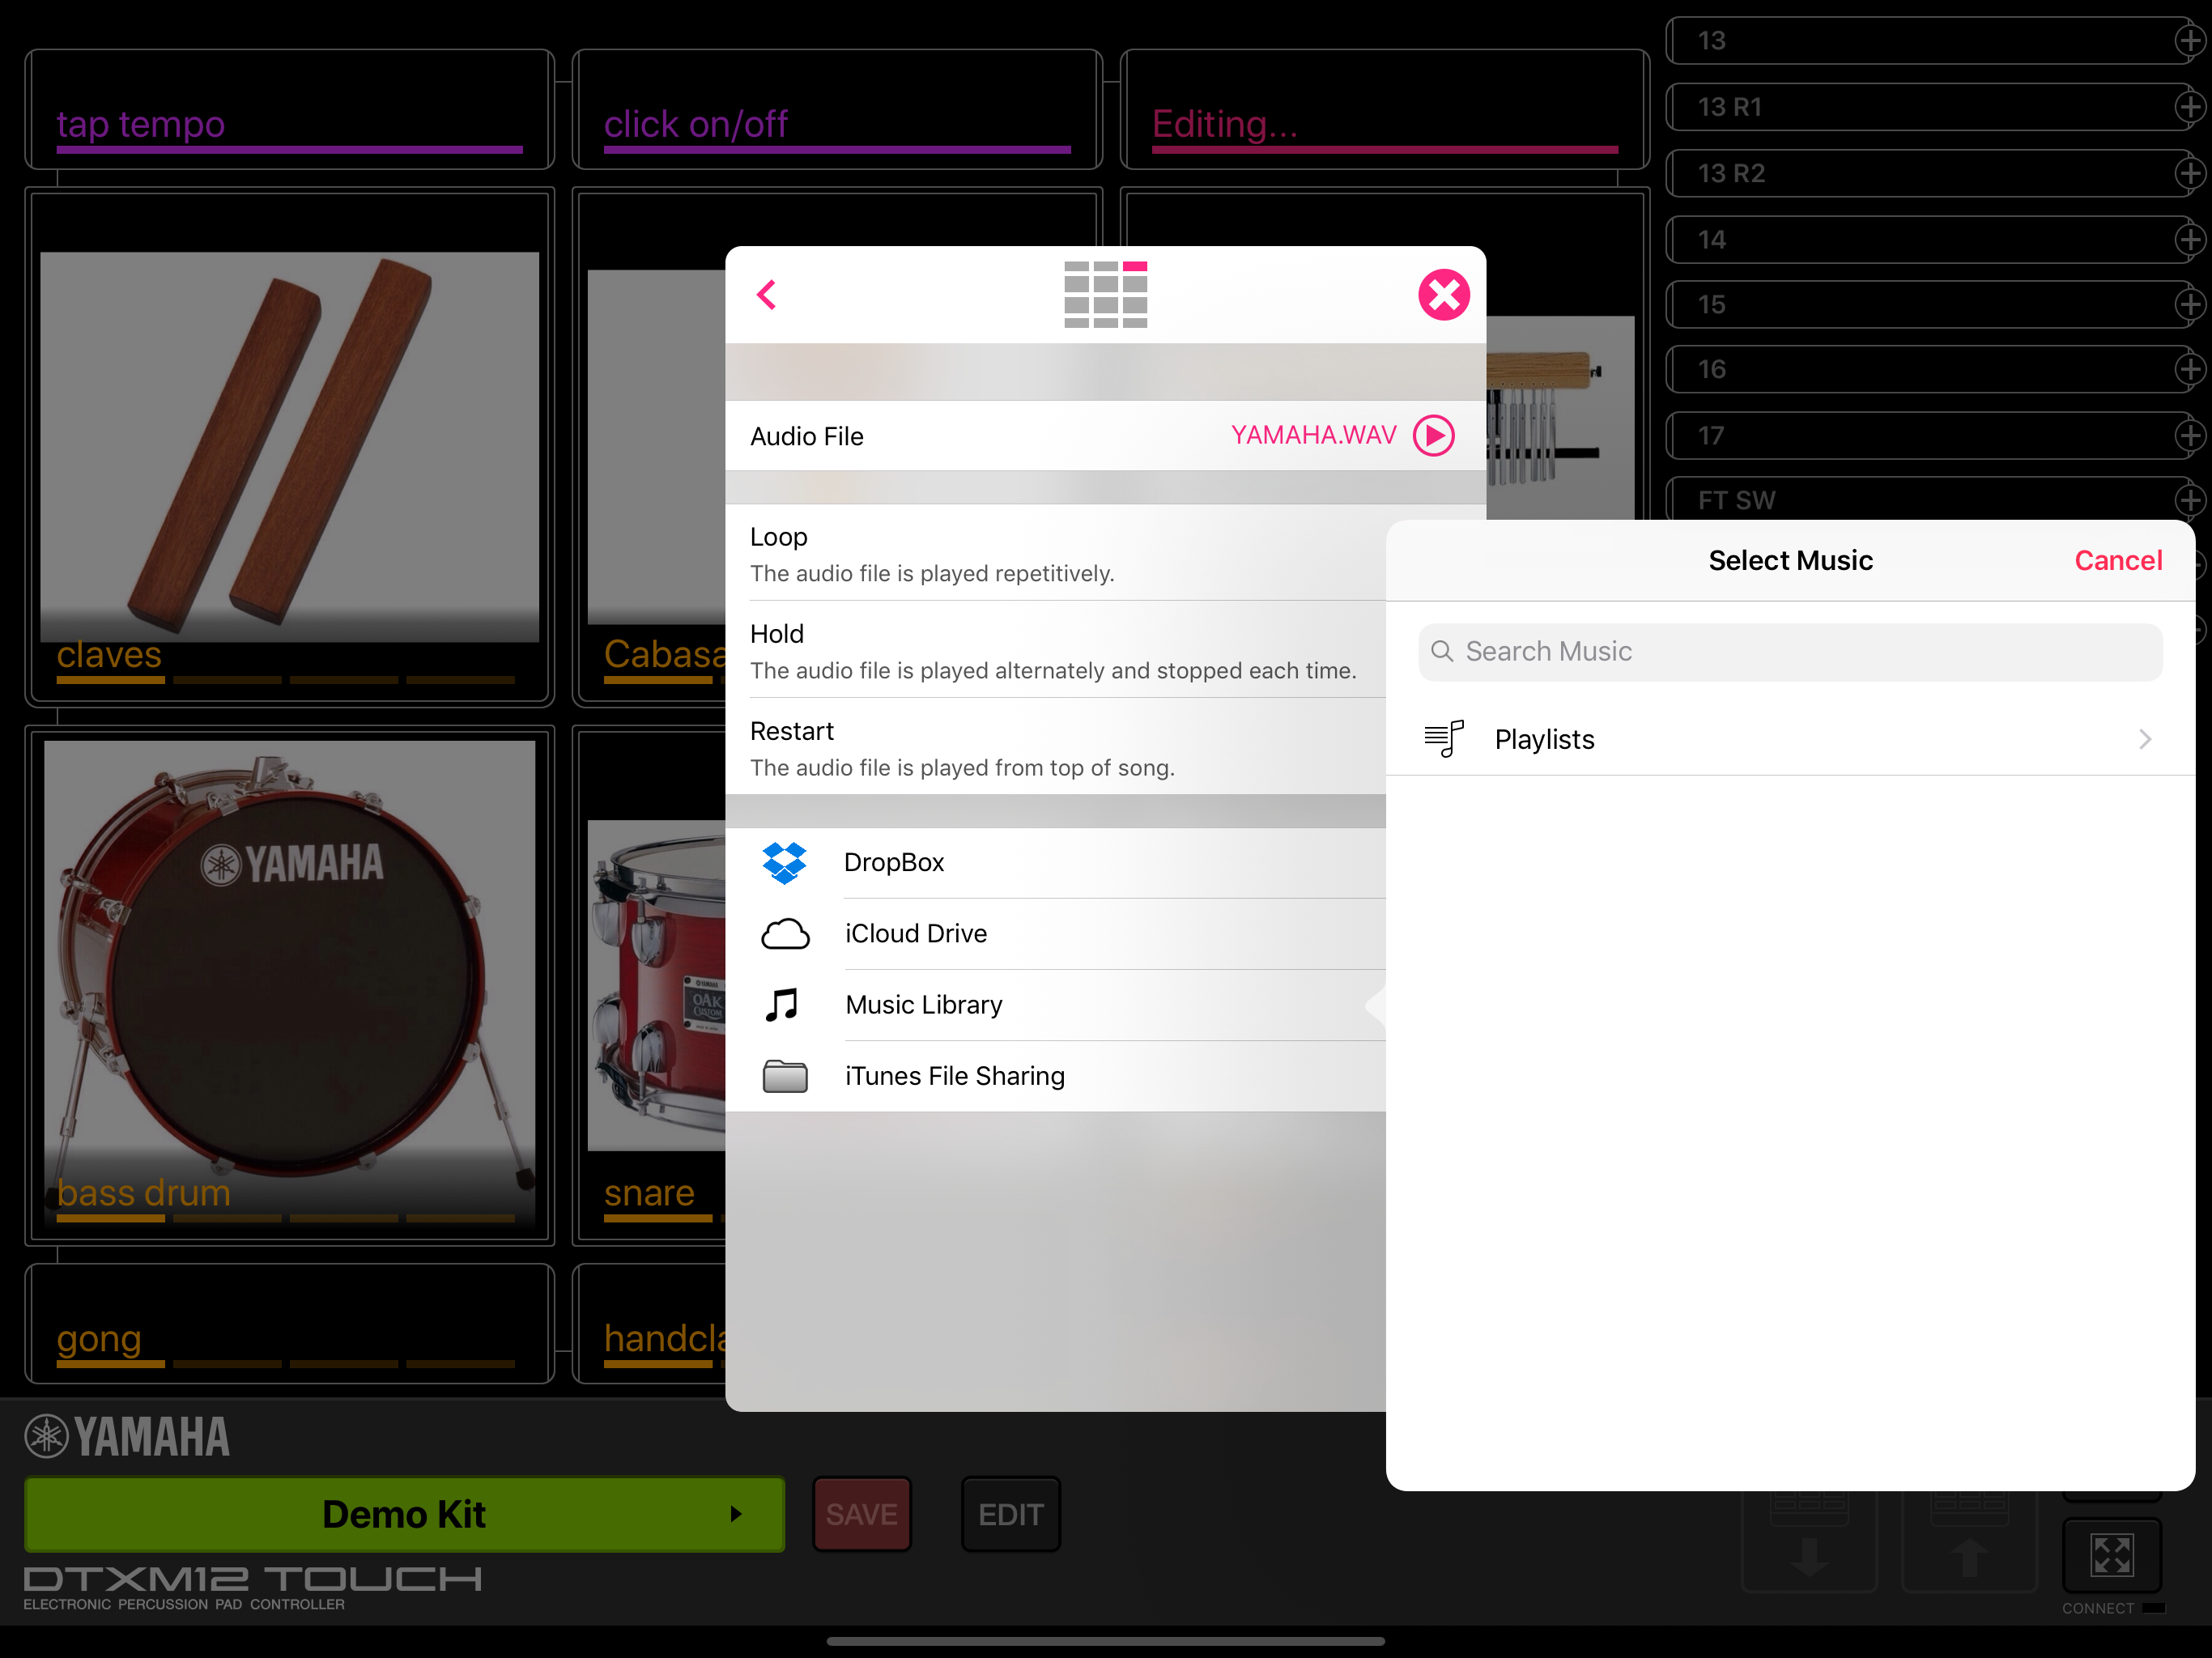Open the Demo Kit selector dropdown
Screen dimensions: 2212x1658
coord(404,1514)
